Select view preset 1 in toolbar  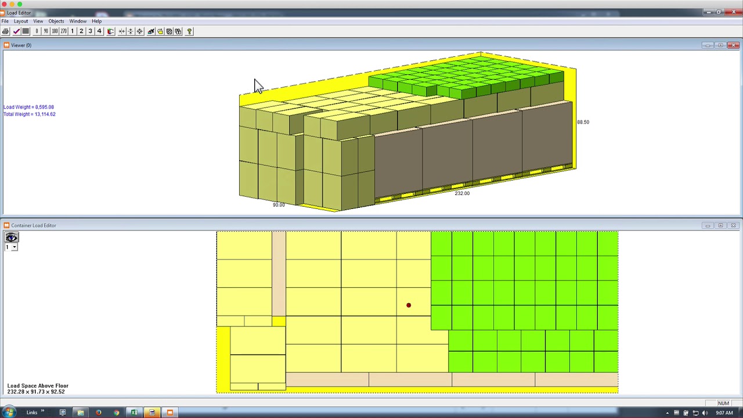73,31
